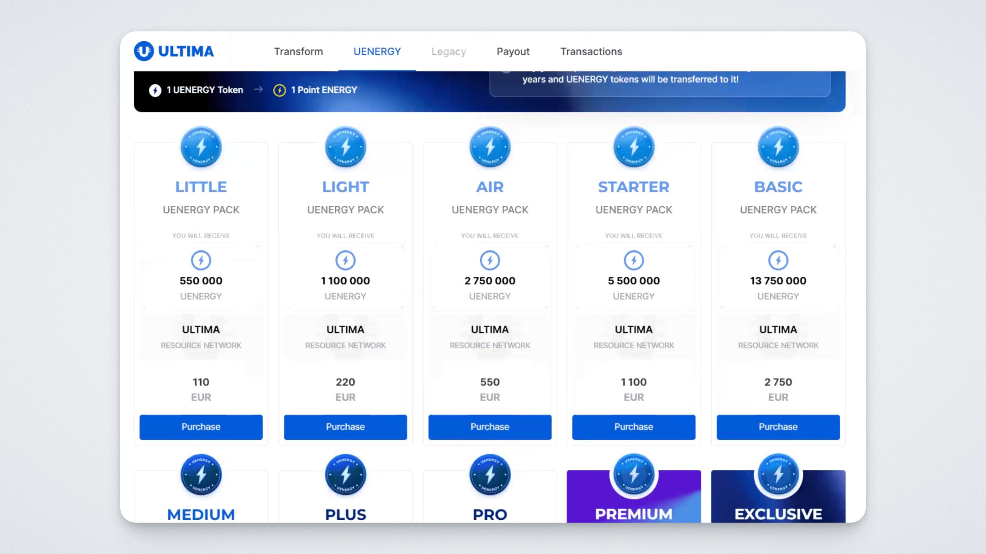Select the EXCLUSIVE pack card

(x=778, y=514)
